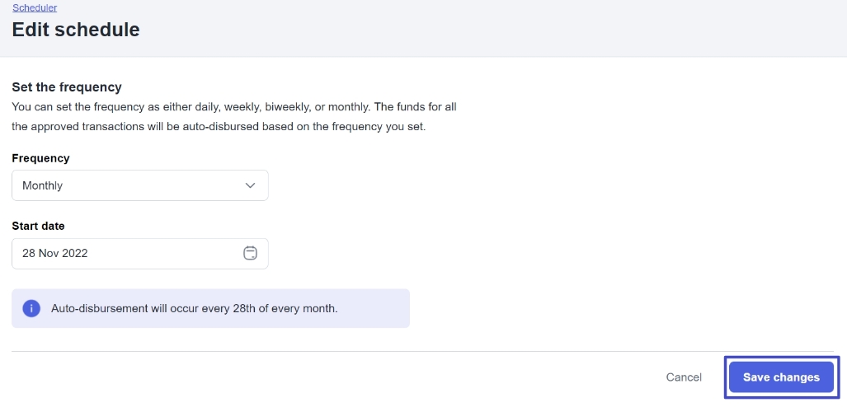Image resolution: width=847 pixels, height=407 pixels.
Task: Click the Edit schedule page heading
Action: (76, 30)
